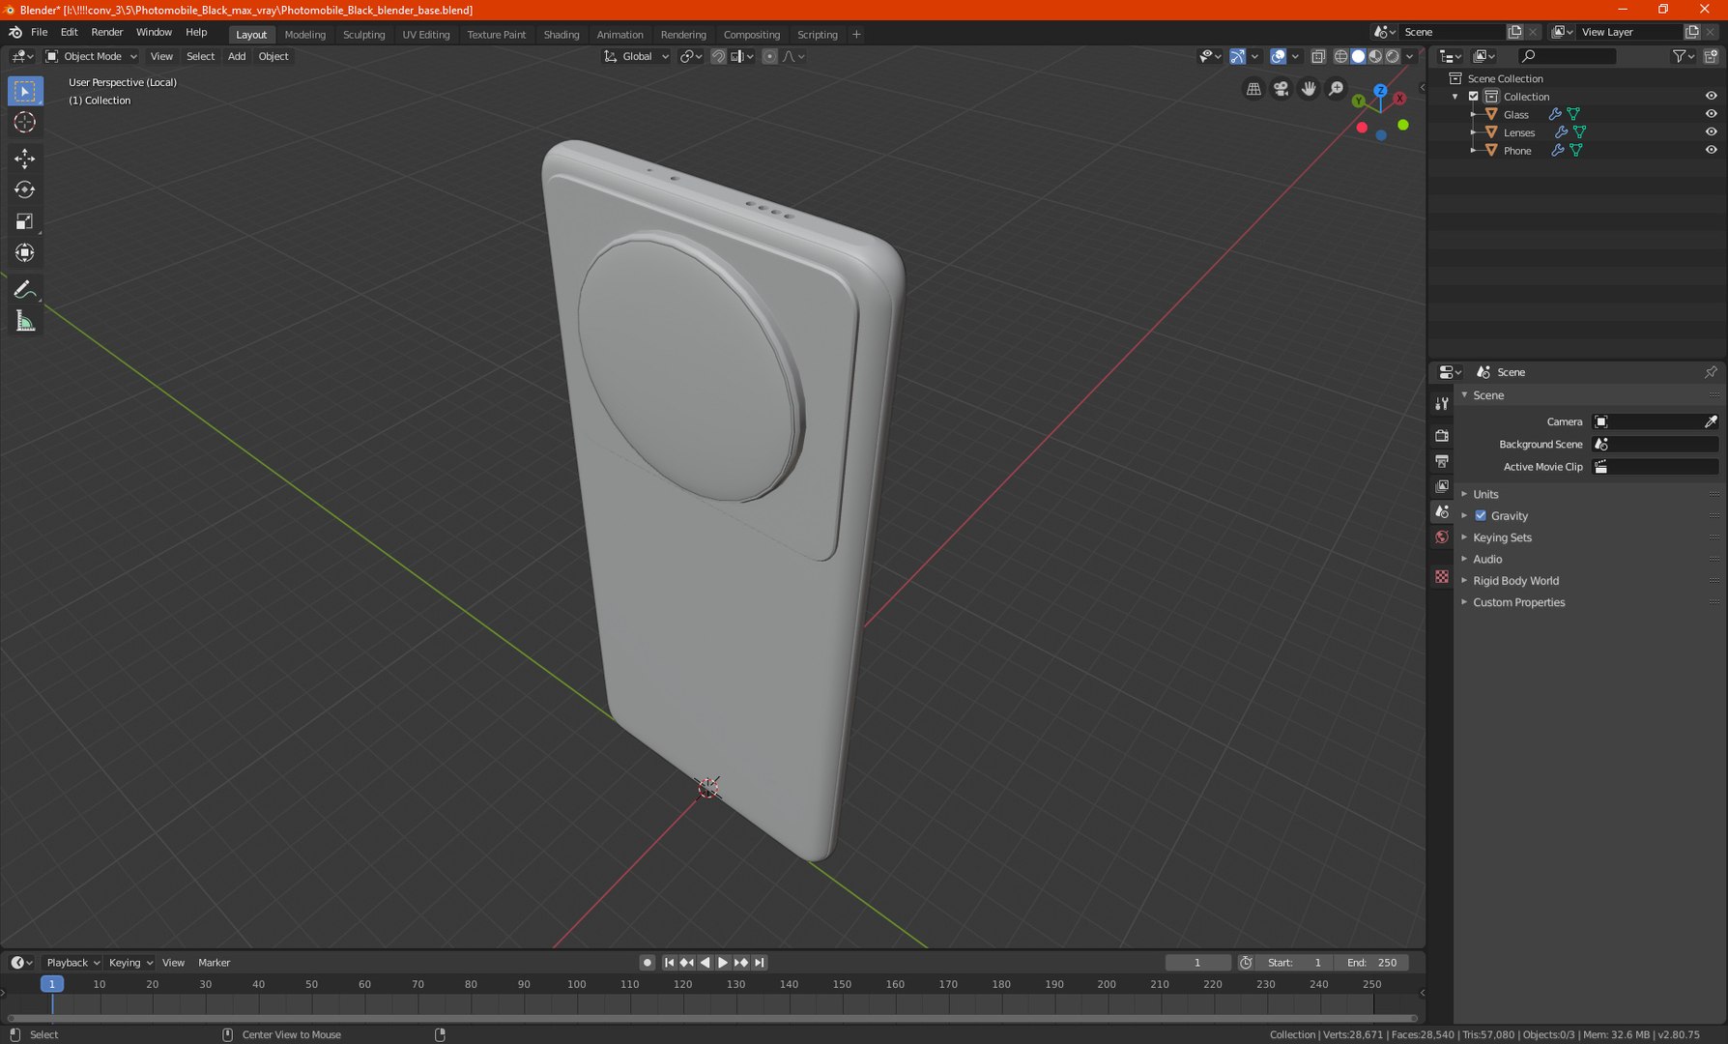1728x1044 pixels.
Task: Switch to the UV Editing workspace tab
Action: (x=426, y=34)
